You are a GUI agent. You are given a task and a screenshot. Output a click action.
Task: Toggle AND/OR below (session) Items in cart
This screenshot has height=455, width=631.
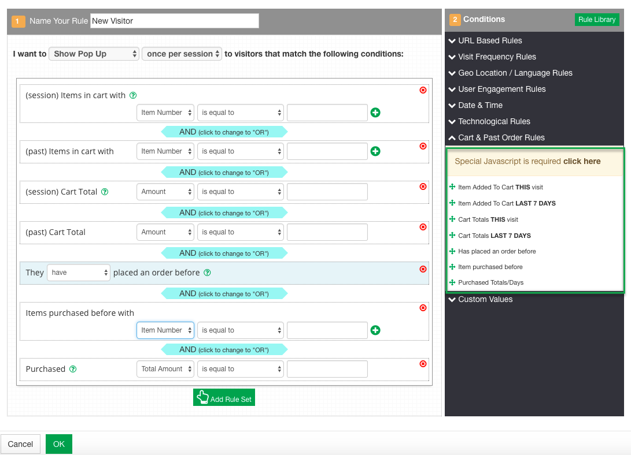click(224, 132)
